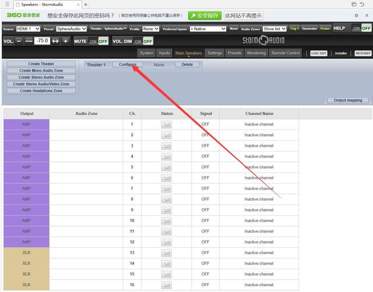Toggle channel 1 status Off button
373x292 pixels.
coord(167,124)
